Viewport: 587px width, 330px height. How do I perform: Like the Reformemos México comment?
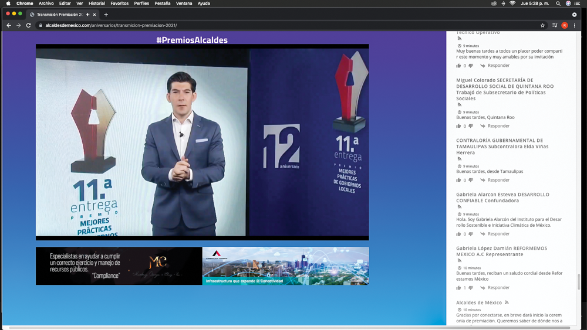(458, 288)
